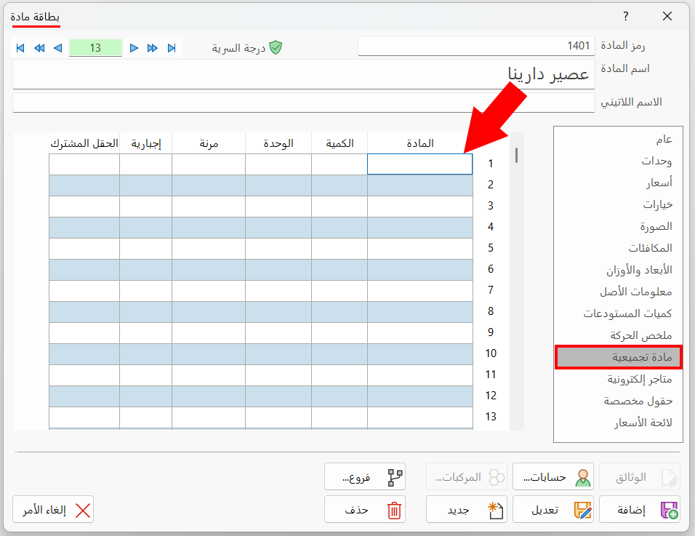Select row number 6 in the grid
This screenshot has height=536, width=695.
(491, 269)
